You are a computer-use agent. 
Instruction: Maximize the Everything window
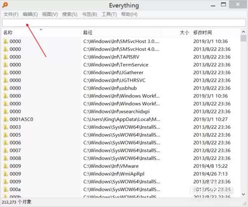point(224,4)
